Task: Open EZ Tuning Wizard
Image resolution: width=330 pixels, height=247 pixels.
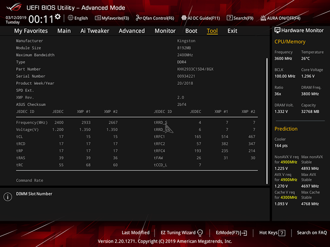Action: tap(181, 233)
